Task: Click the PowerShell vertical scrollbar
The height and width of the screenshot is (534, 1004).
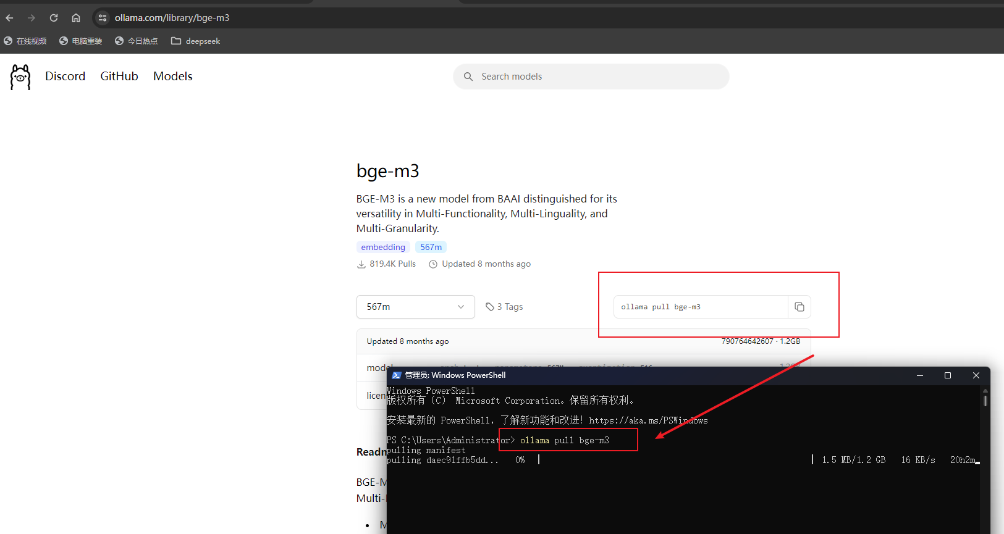Action: click(x=985, y=460)
